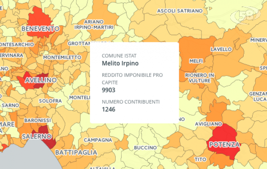Click the POTENZA city label

point(224,144)
